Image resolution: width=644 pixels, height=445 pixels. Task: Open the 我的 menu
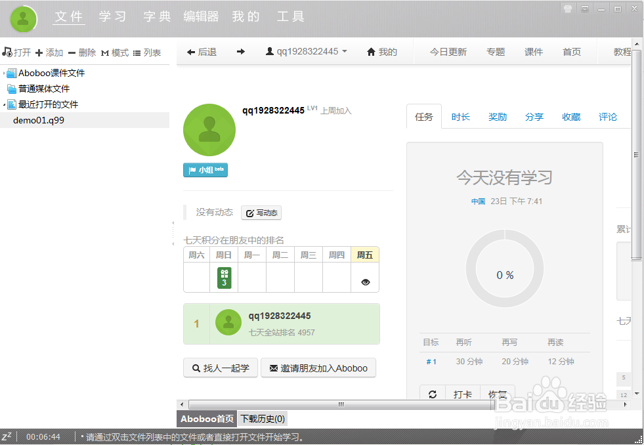pos(246,16)
